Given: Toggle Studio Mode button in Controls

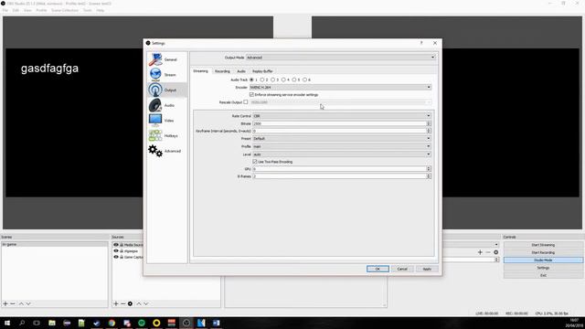Looking at the screenshot, I should (543, 260).
